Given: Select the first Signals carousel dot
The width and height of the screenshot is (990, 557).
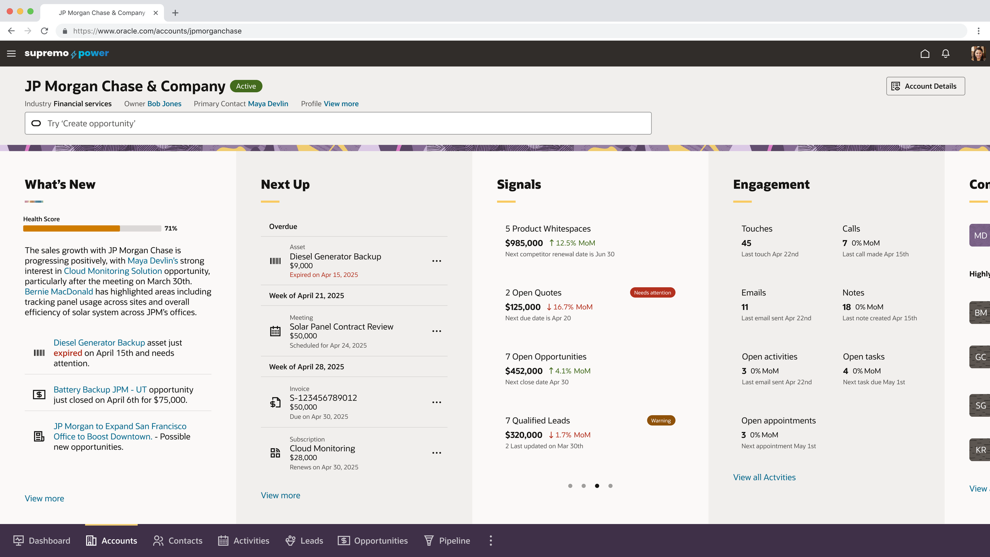Looking at the screenshot, I should [x=570, y=486].
